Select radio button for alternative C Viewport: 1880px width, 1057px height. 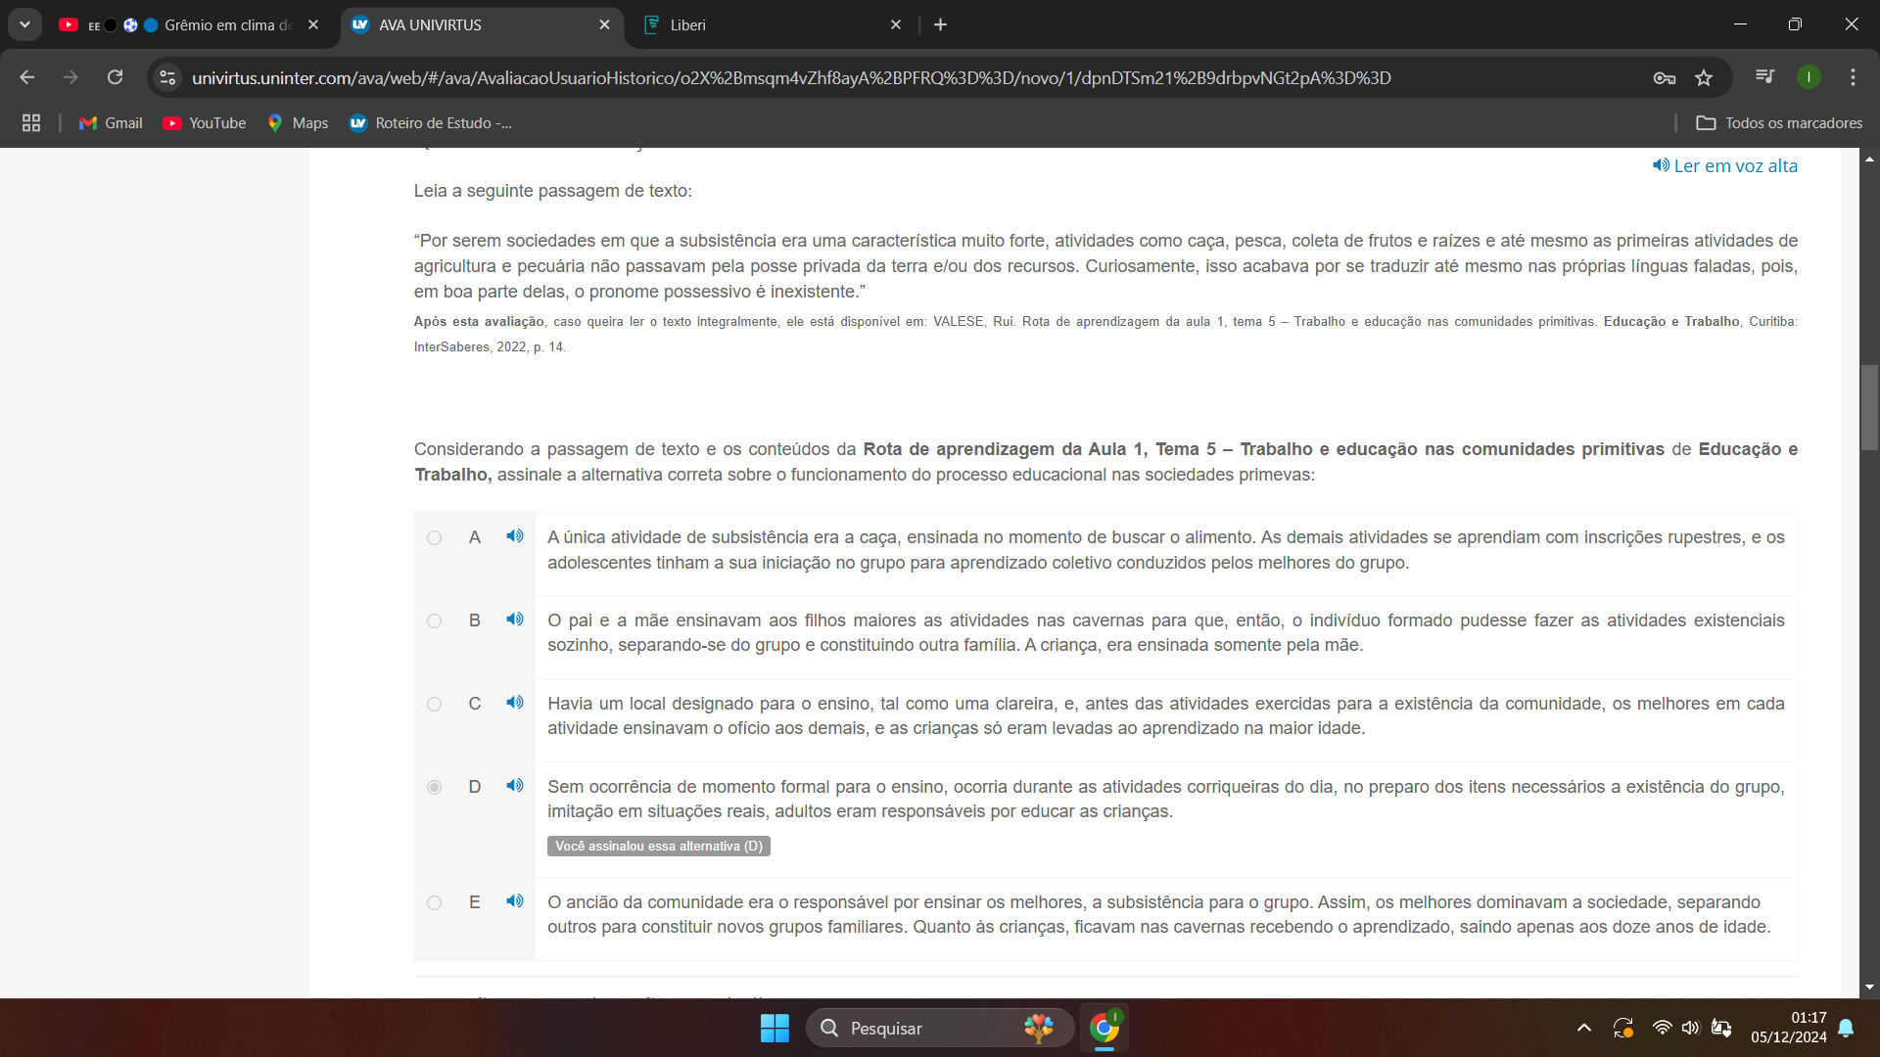[435, 705]
